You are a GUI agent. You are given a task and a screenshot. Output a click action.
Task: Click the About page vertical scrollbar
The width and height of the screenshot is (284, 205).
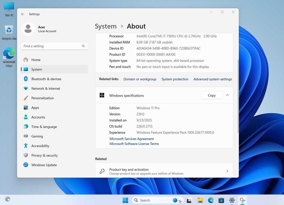pos(238,96)
